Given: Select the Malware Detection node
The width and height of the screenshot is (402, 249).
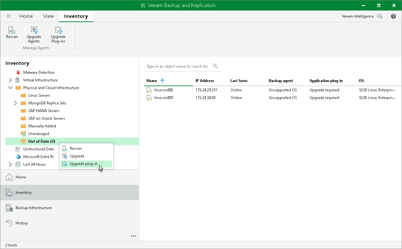Looking at the screenshot, I should pyautogui.click(x=39, y=72).
